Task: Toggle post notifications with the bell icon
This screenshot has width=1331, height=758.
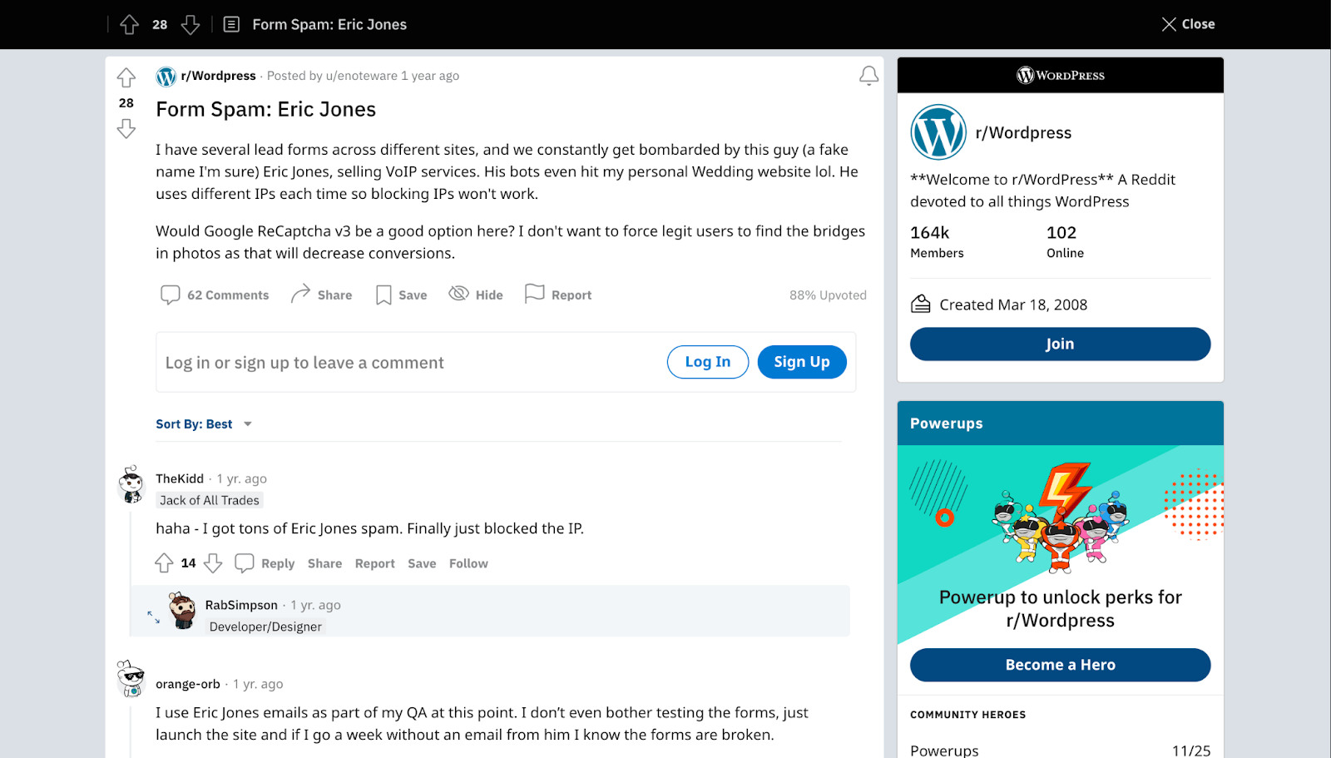Action: click(x=868, y=76)
